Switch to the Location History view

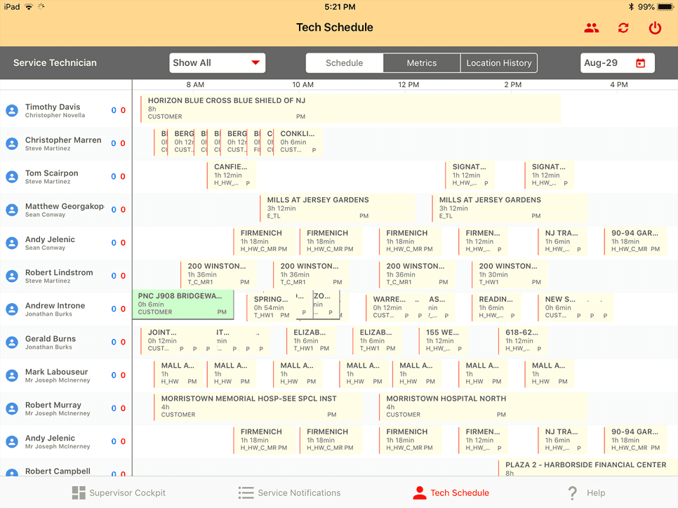tap(498, 63)
